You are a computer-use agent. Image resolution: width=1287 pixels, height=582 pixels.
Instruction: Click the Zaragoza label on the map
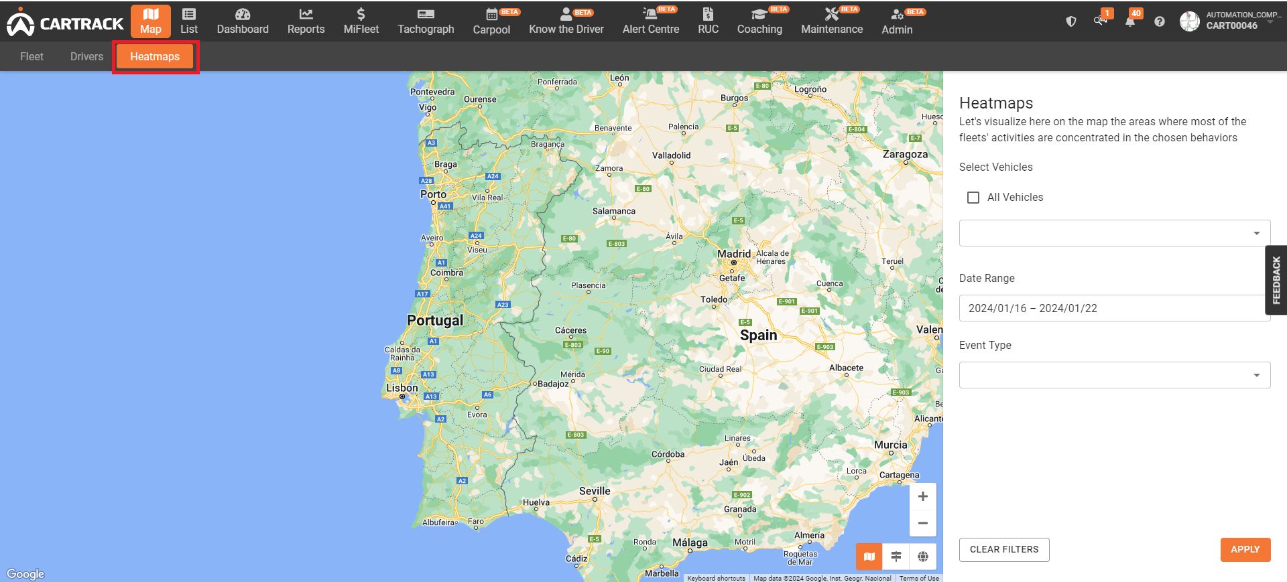pyautogui.click(x=906, y=154)
